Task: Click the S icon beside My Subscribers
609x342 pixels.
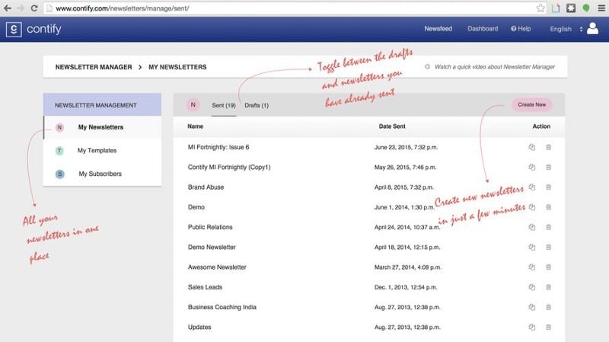Action: [60, 174]
